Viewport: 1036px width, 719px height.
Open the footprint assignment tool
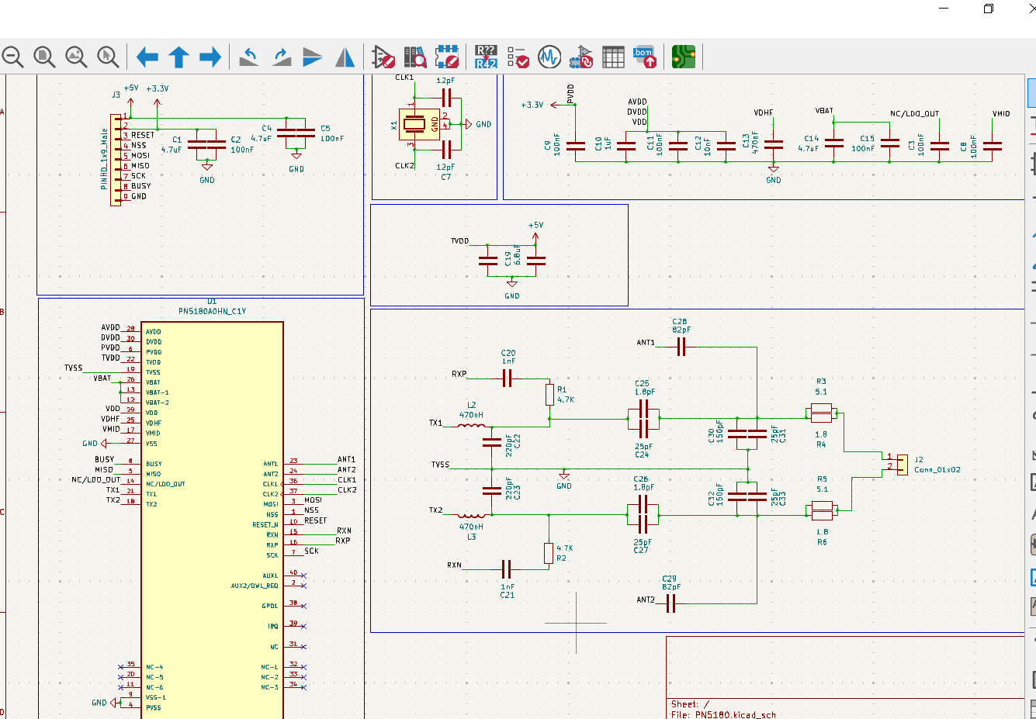coord(581,57)
